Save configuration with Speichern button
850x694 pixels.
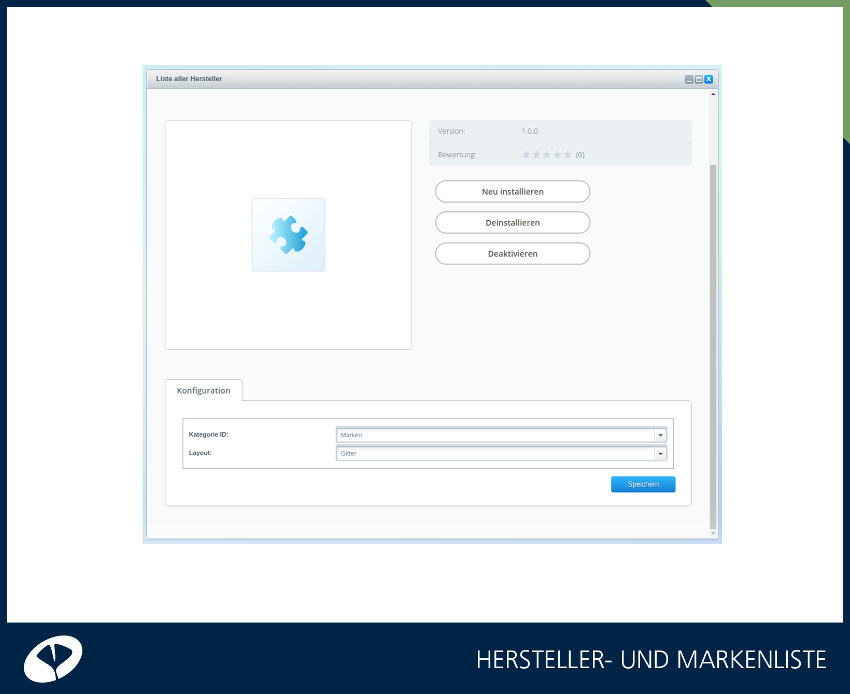pos(643,484)
